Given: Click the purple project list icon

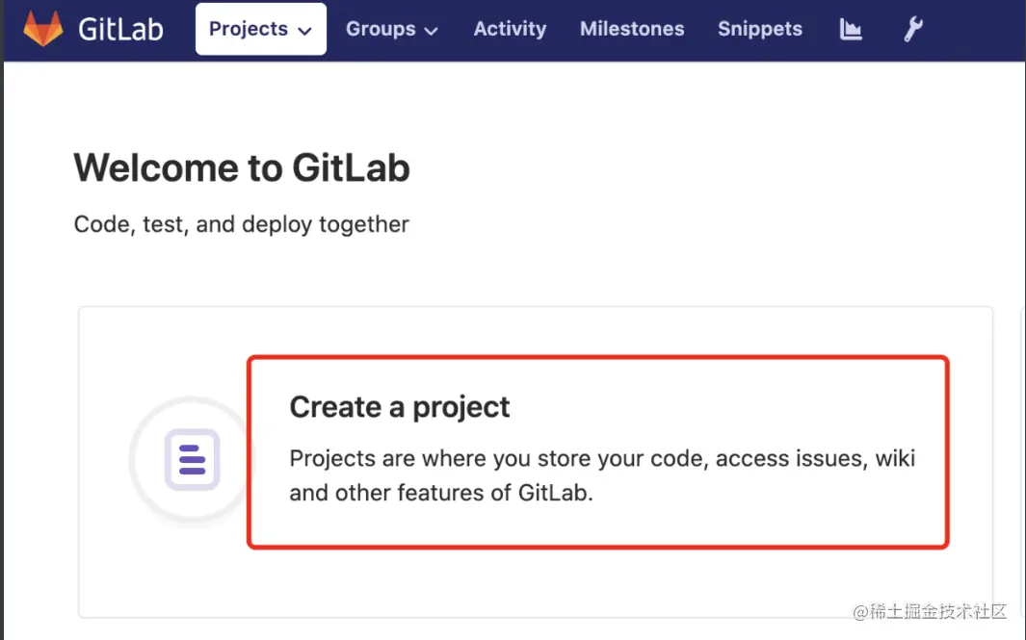Looking at the screenshot, I should point(193,460).
